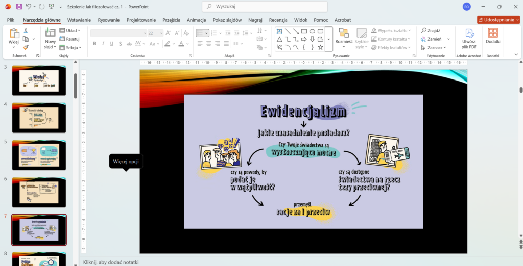Switch to the Pokaz slajdów tab
This screenshot has width=523, height=266.
pyautogui.click(x=227, y=20)
